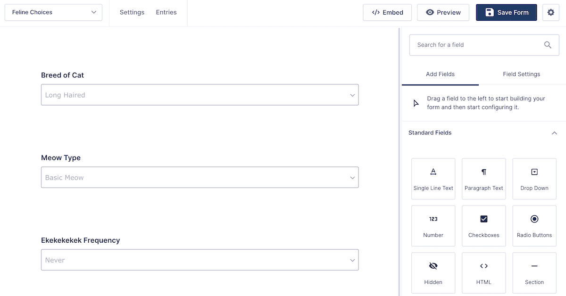
Task: Open the Ekekekekek Frequency dropdown
Action: (x=200, y=260)
